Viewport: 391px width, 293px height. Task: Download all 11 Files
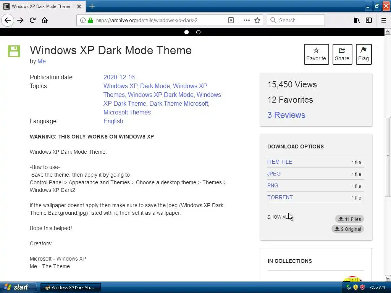[x=349, y=219]
